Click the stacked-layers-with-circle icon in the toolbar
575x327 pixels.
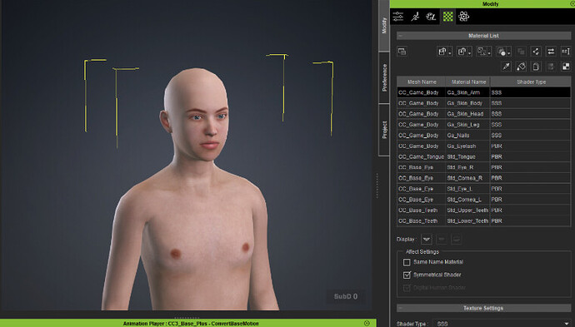pyautogui.click(x=502, y=52)
